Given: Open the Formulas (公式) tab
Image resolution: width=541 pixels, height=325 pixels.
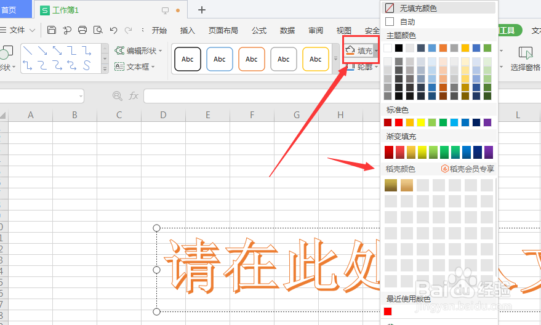Looking at the screenshot, I should [258, 30].
